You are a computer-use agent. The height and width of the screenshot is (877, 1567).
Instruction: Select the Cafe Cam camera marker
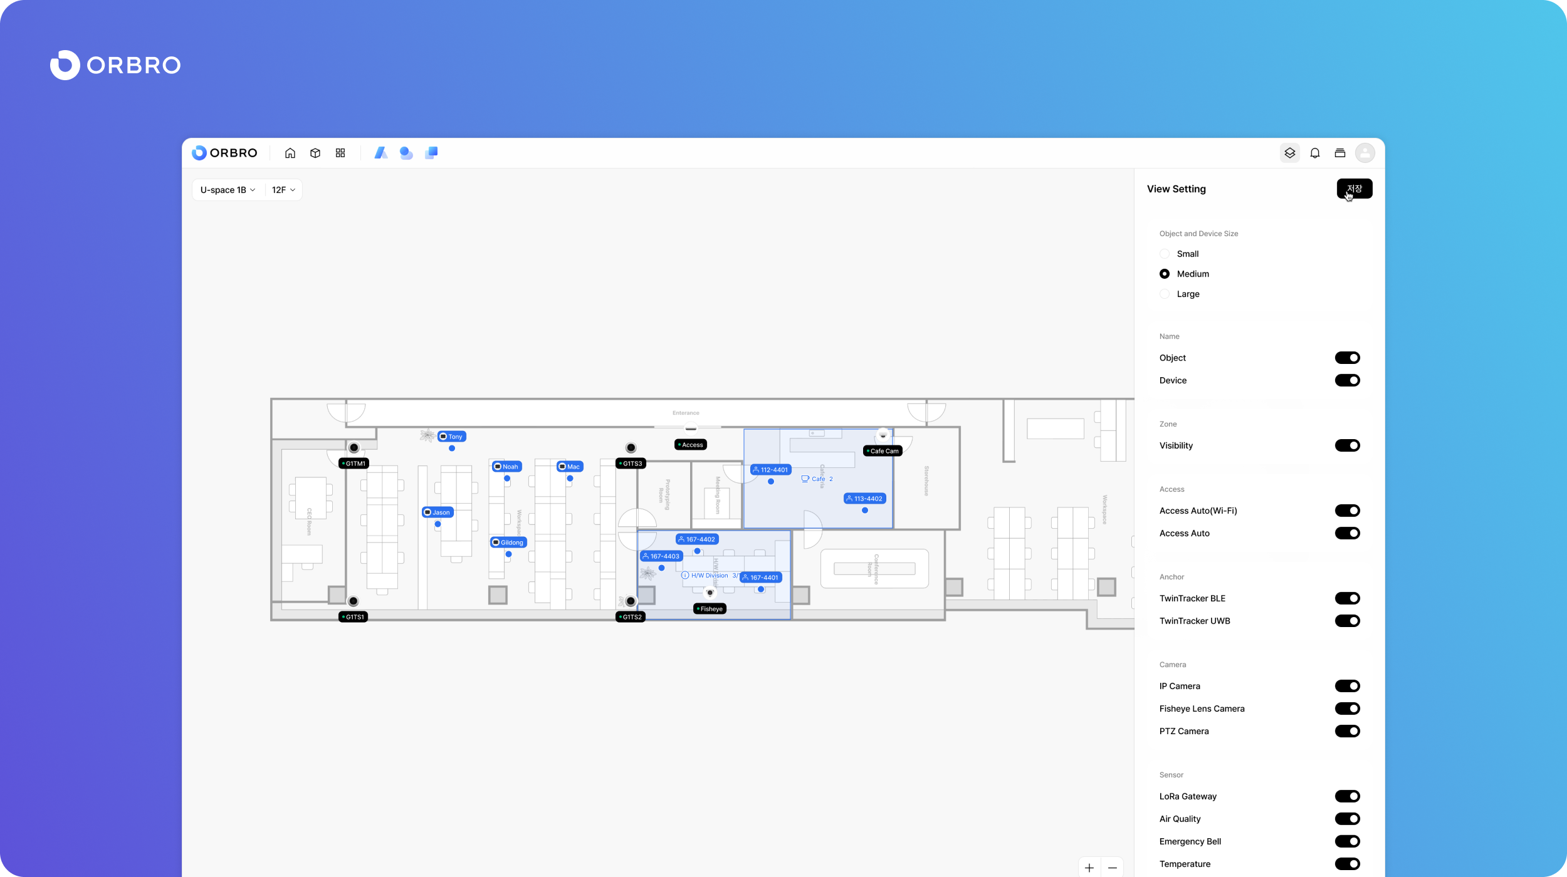pyautogui.click(x=883, y=451)
